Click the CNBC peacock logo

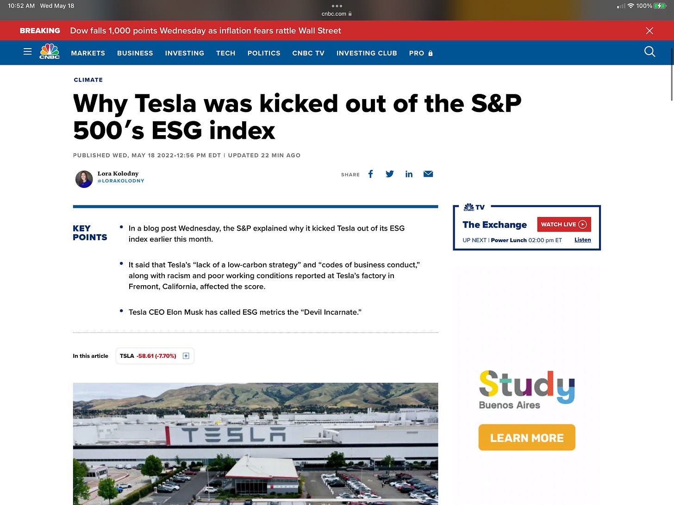[50, 51]
